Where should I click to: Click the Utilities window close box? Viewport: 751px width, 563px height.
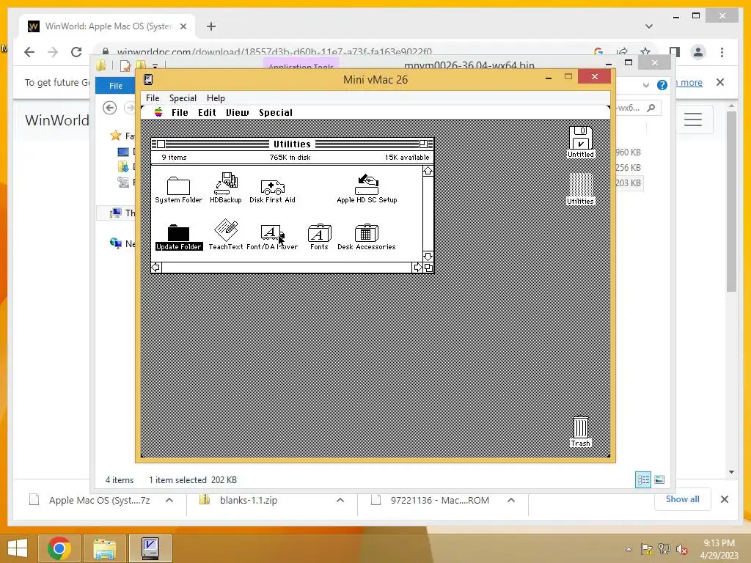point(161,144)
